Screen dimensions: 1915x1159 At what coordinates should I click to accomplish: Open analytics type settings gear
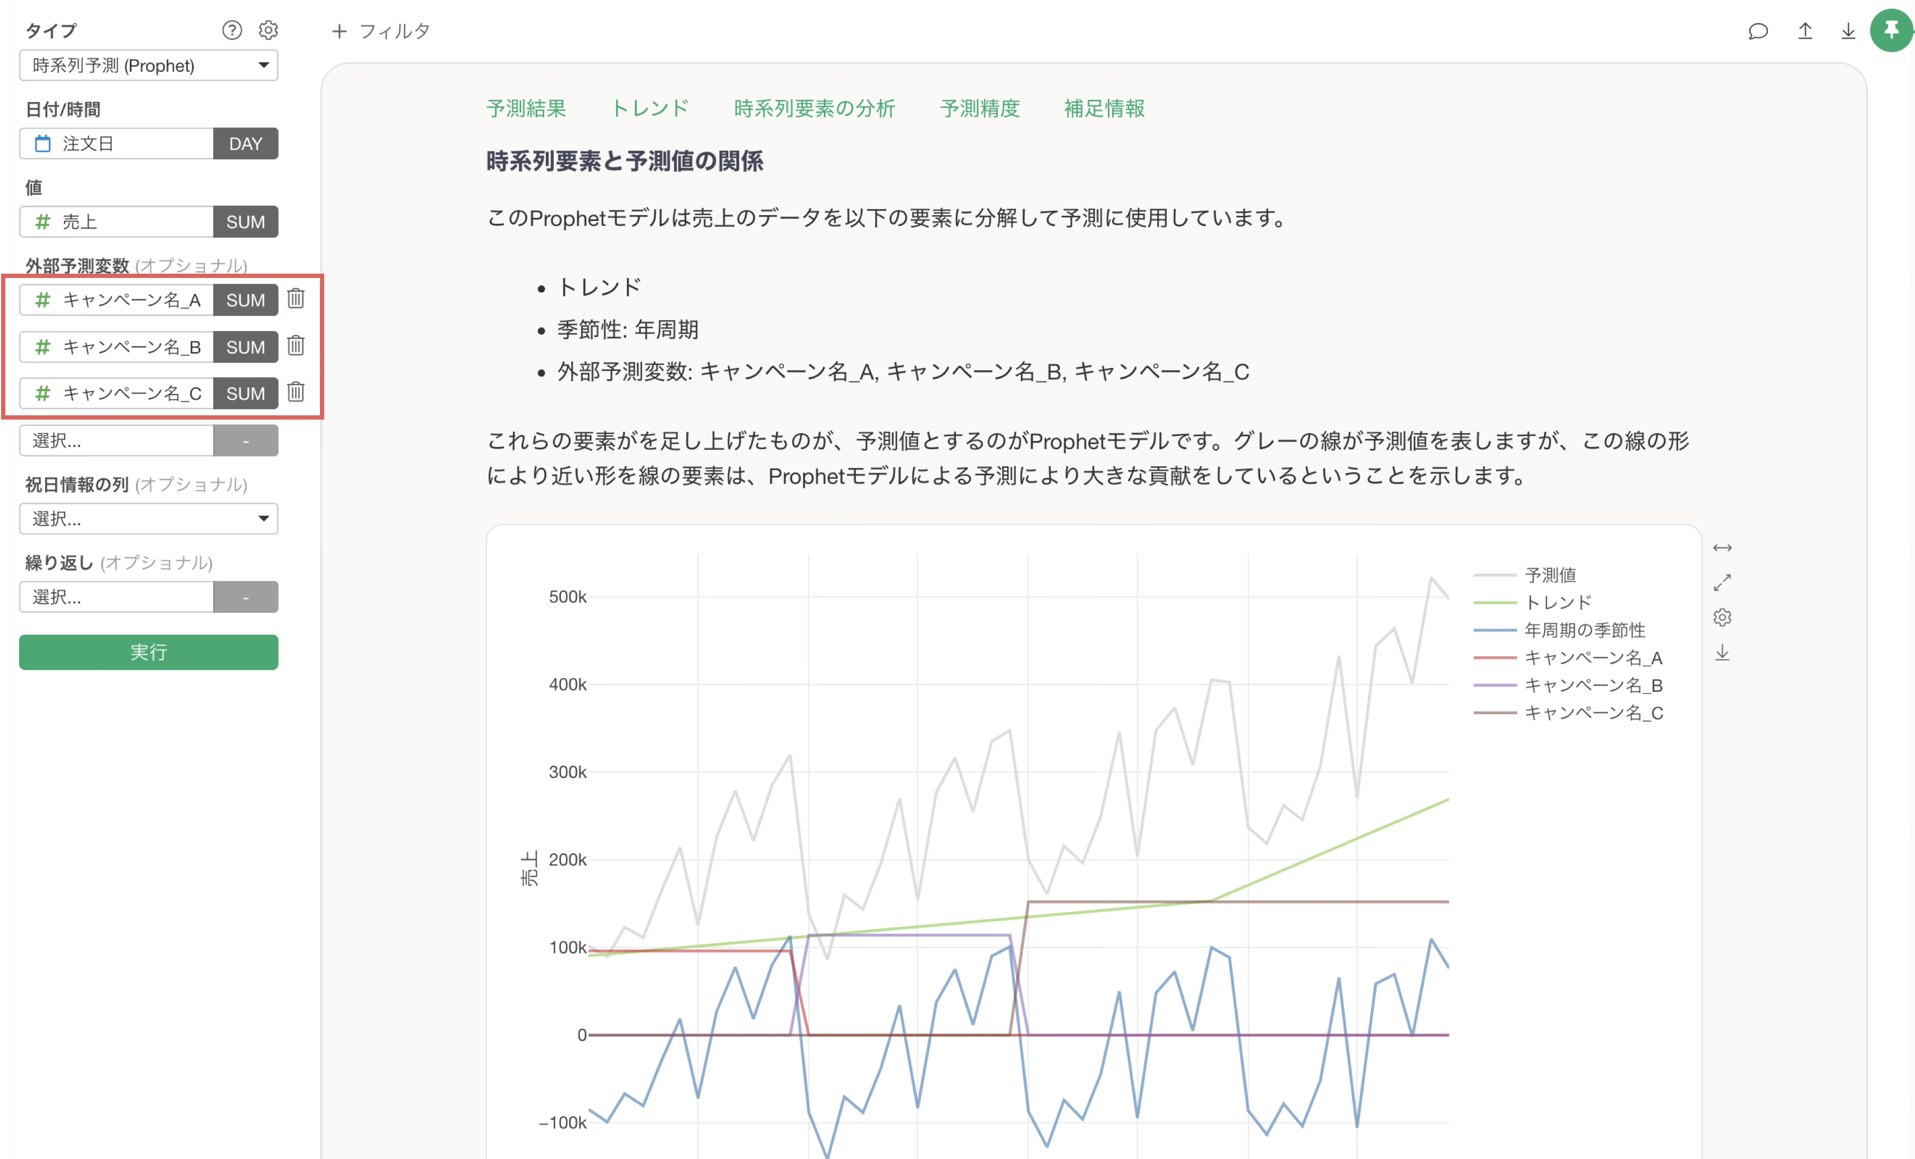tap(268, 30)
